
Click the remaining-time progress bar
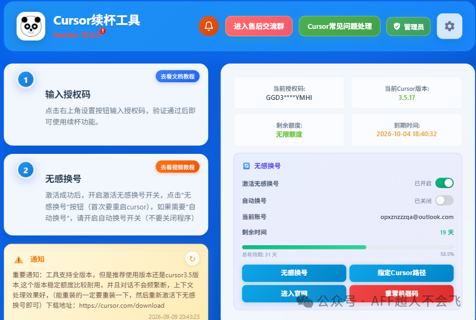(348, 247)
